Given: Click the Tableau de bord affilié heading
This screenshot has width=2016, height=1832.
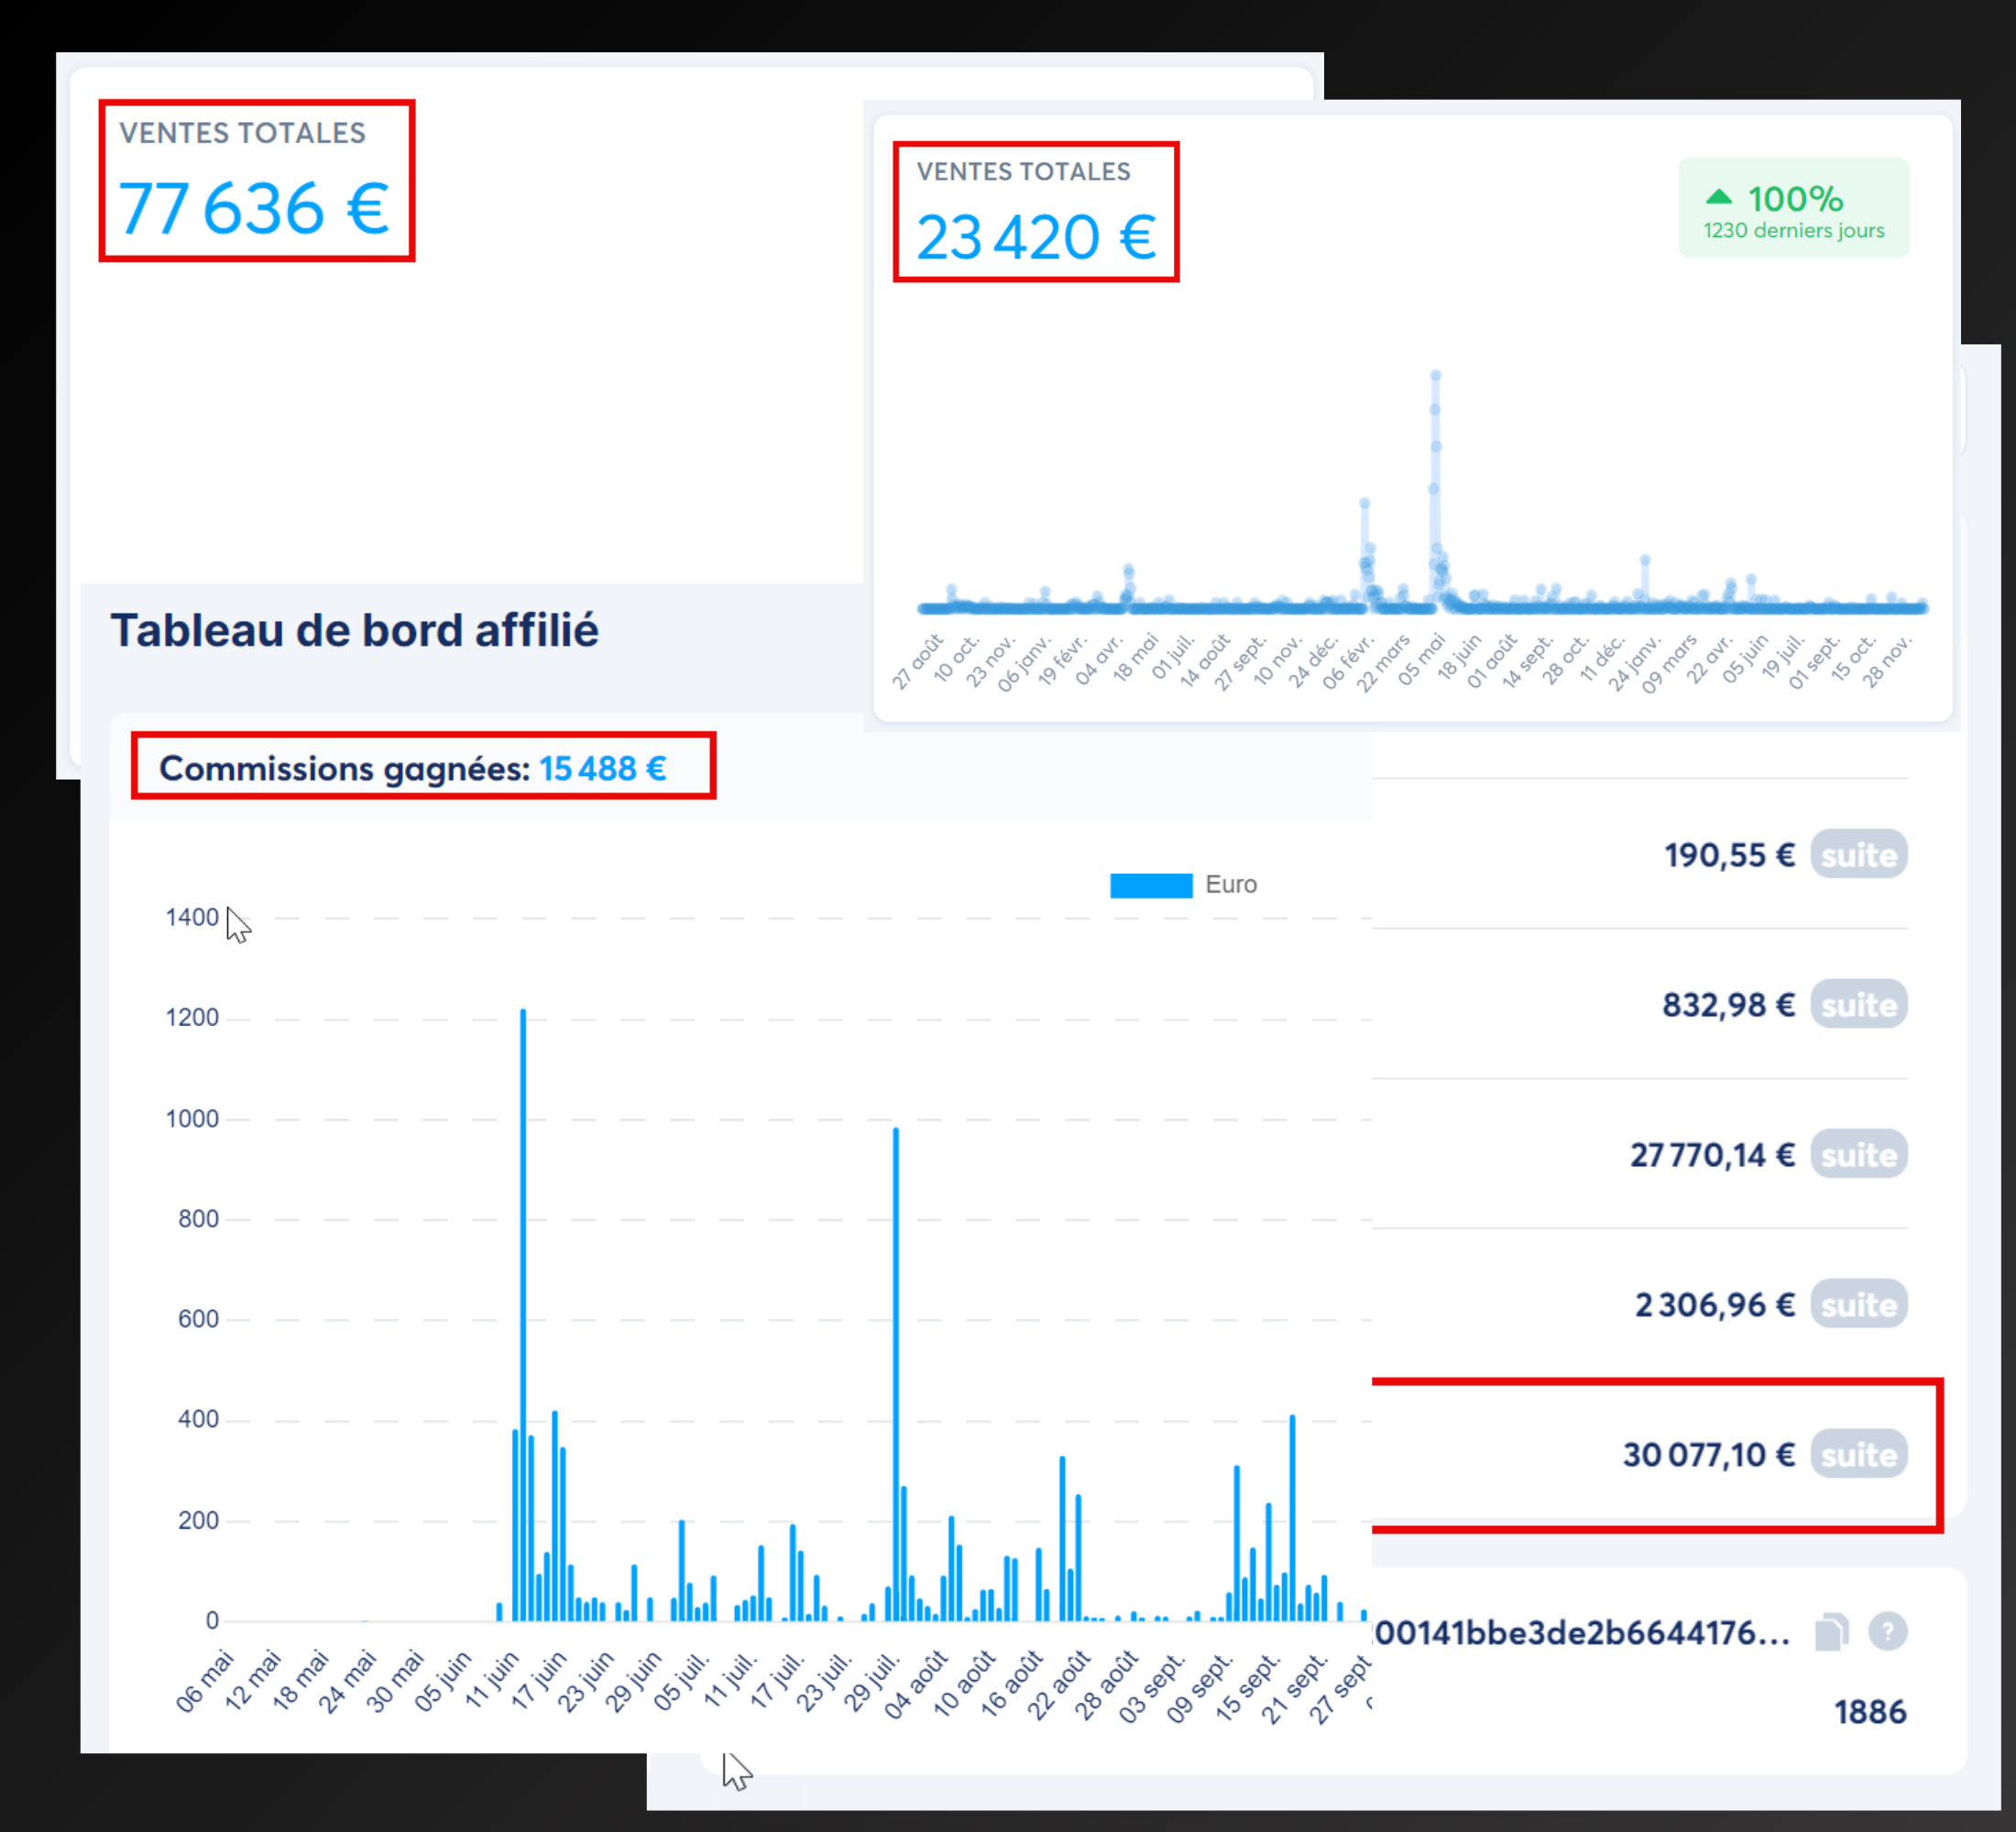Looking at the screenshot, I should pyautogui.click(x=354, y=630).
